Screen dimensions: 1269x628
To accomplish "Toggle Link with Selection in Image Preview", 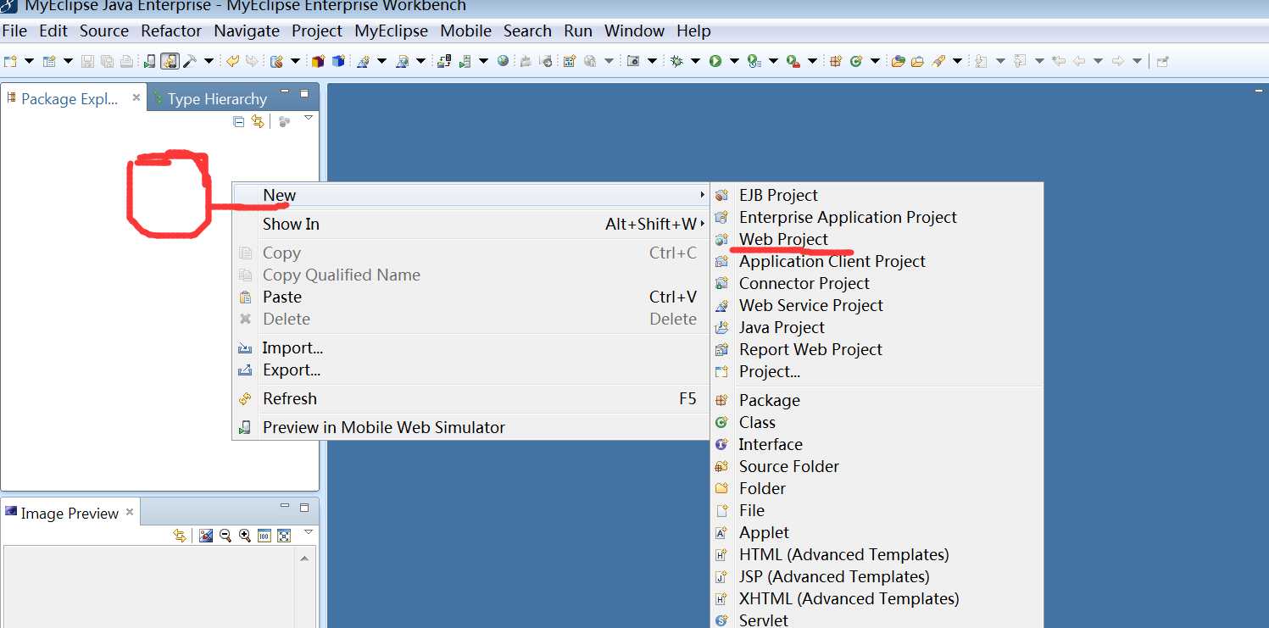I will point(179,536).
